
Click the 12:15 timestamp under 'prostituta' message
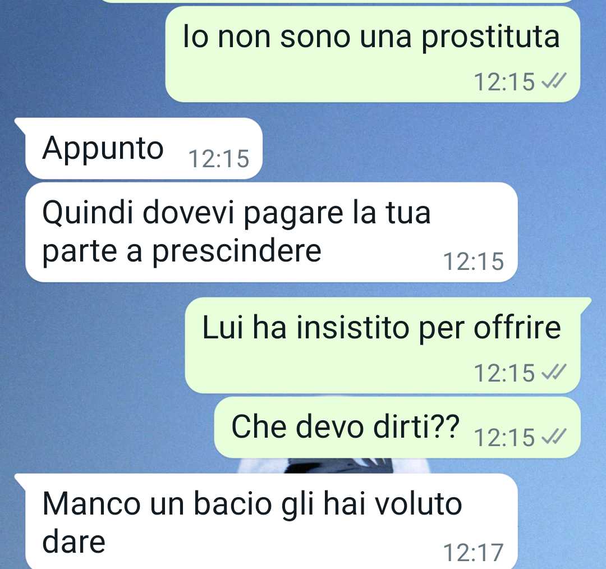504,81
